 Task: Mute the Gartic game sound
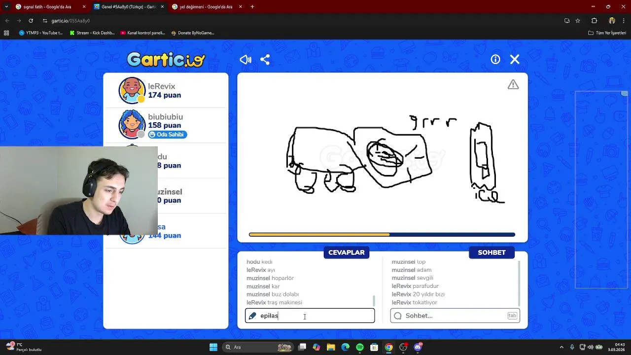[x=245, y=60]
